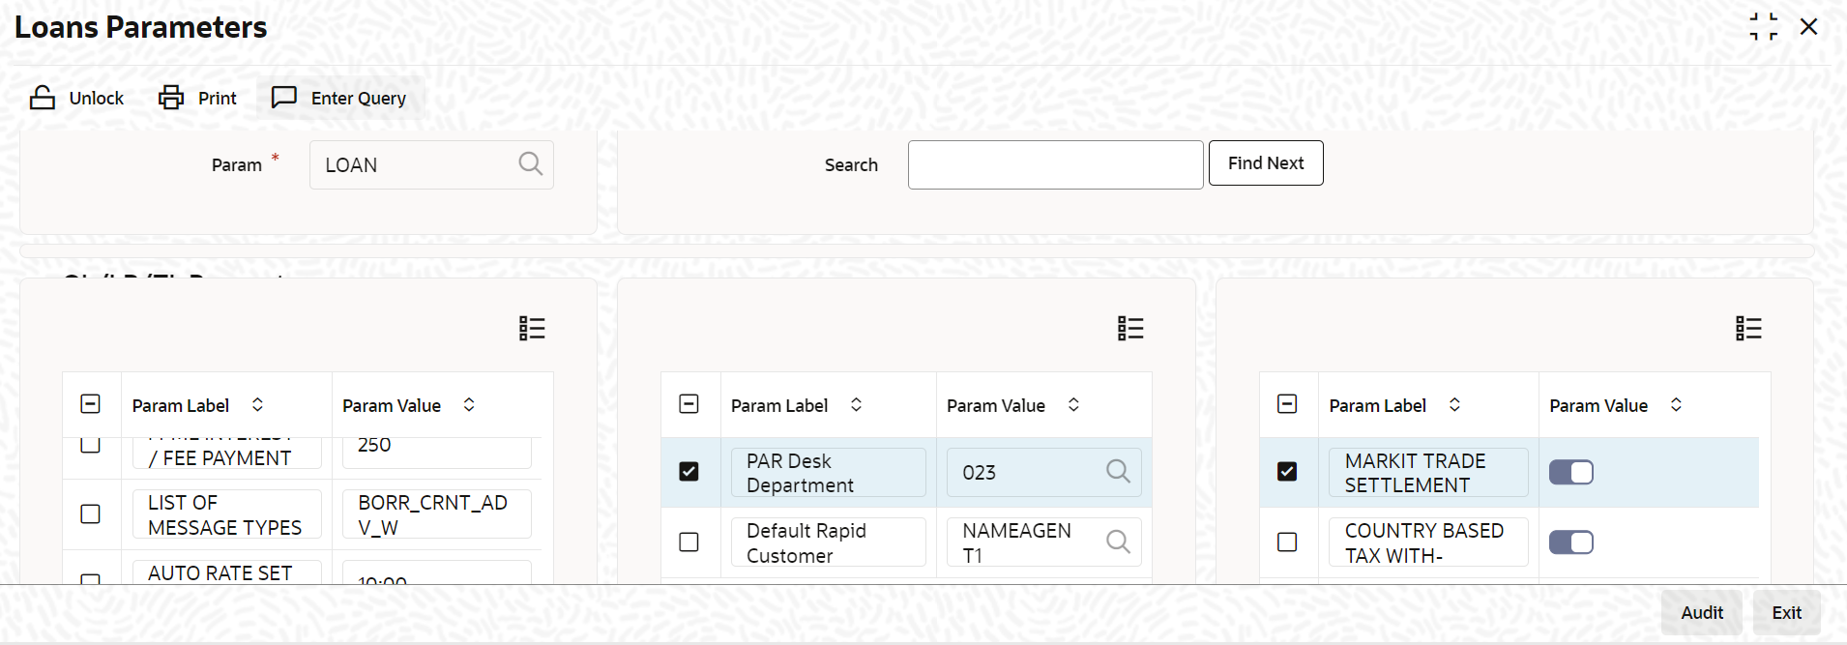The height and width of the screenshot is (645, 1847).
Task: Sort middle table by Param Label
Action: point(856,405)
